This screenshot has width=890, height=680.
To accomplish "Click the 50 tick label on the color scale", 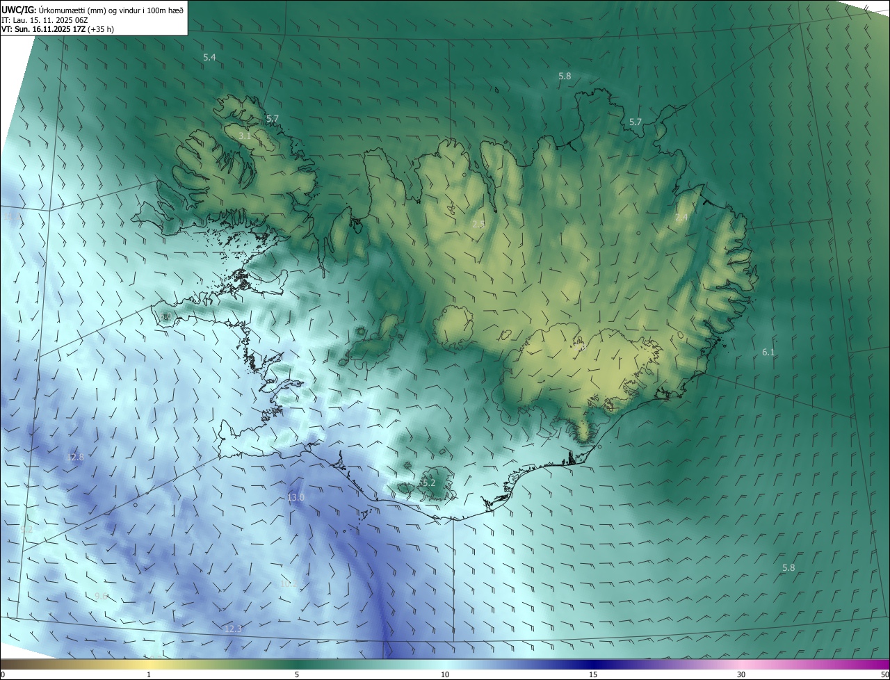I will (x=884, y=674).
